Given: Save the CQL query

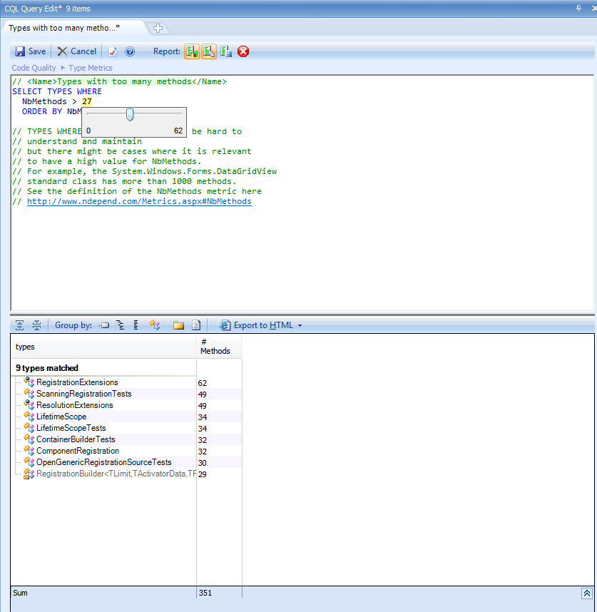Looking at the screenshot, I should pos(31,51).
